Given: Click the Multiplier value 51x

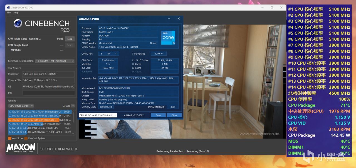Looking at the screenshot, I should click(108, 64).
